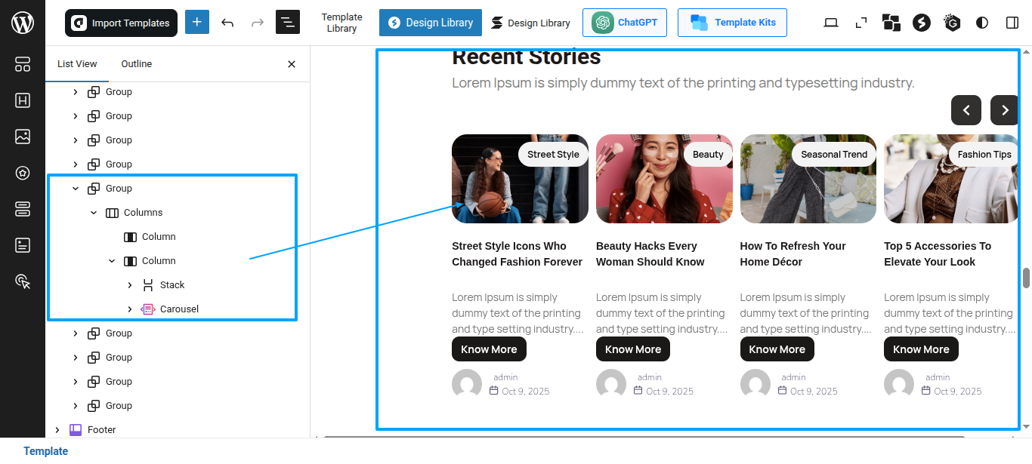1032x464 pixels.
Task: Switch to the Outline tab
Action: click(137, 64)
